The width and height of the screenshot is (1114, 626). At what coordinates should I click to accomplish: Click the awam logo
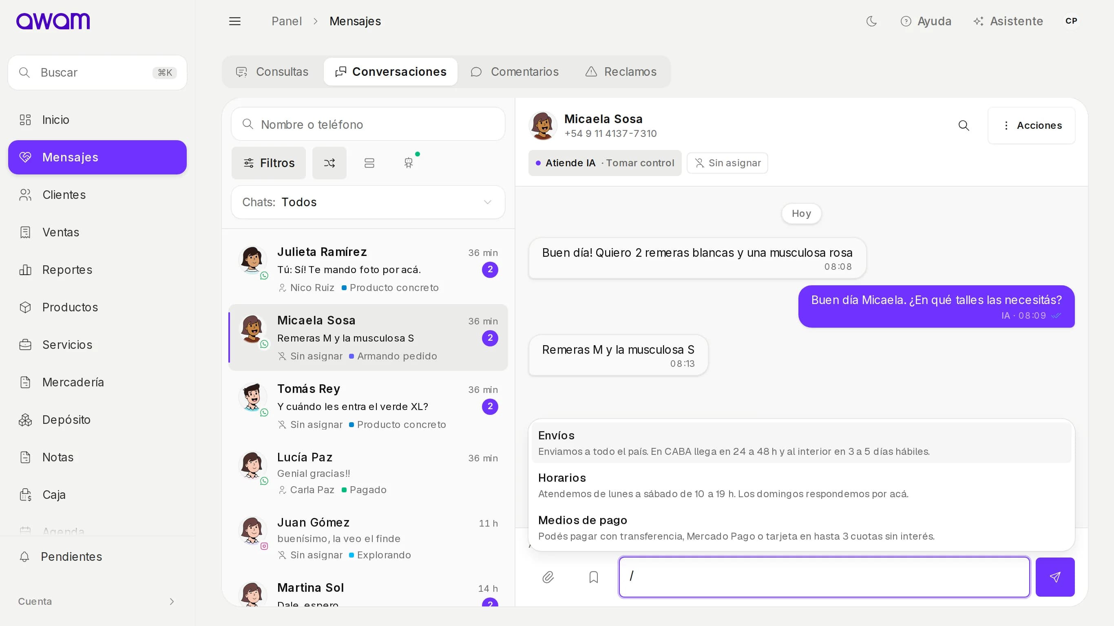pyautogui.click(x=53, y=21)
